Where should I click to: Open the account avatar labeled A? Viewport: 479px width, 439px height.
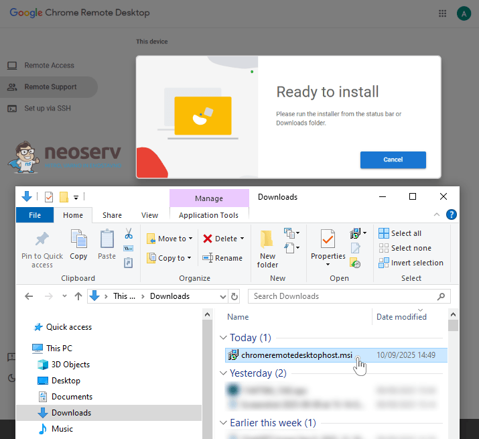point(464,13)
